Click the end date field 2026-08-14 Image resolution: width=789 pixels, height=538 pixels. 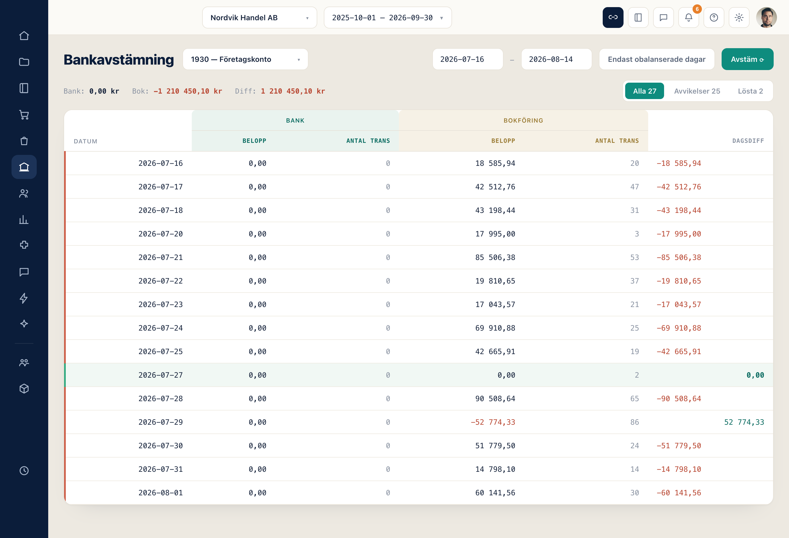coord(556,59)
